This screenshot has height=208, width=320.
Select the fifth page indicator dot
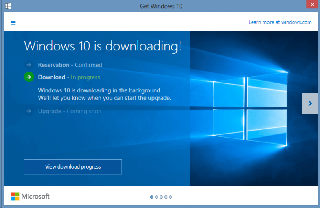coord(171,197)
